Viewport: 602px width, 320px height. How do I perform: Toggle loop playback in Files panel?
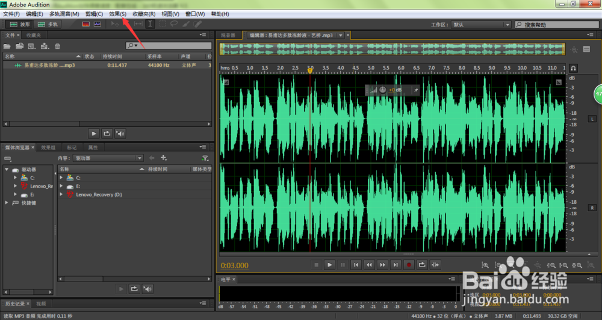pos(107,134)
